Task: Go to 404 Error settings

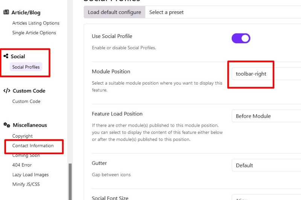Action: pos(22,165)
